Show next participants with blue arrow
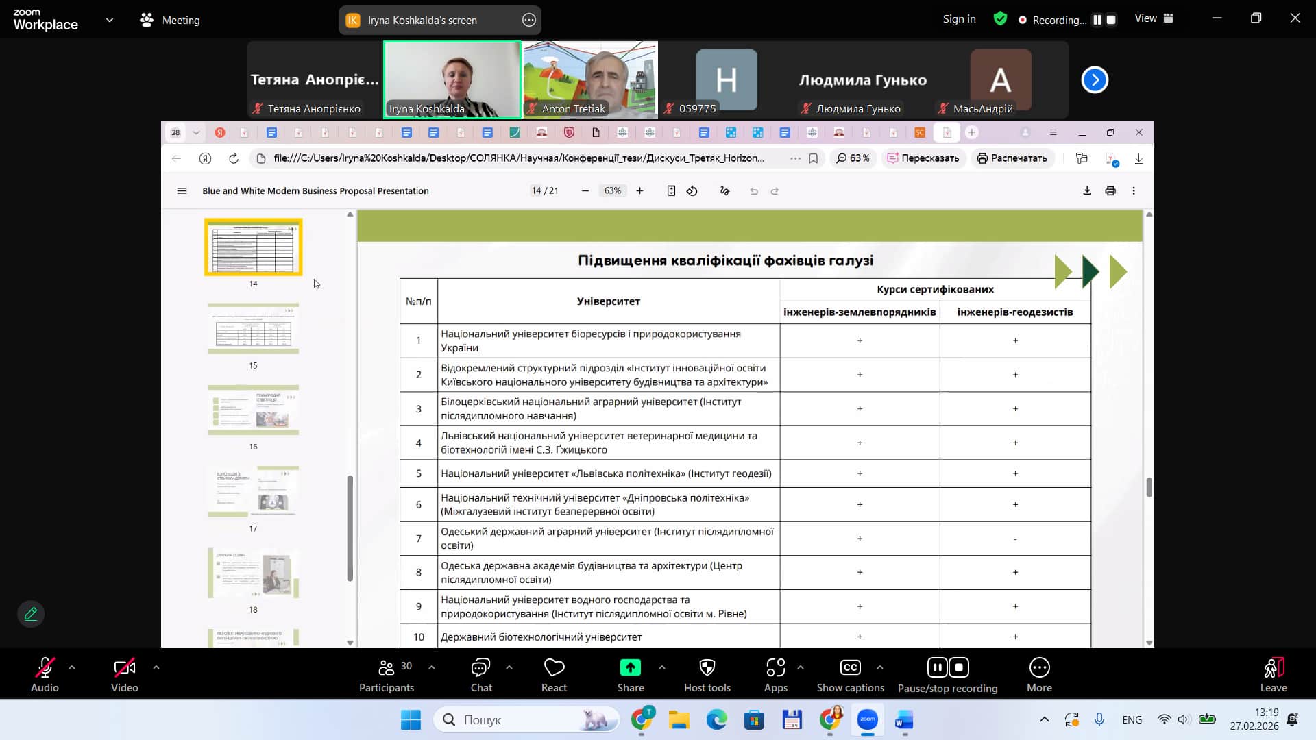This screenshot has width=1316, height=740. coord(1095,80)
